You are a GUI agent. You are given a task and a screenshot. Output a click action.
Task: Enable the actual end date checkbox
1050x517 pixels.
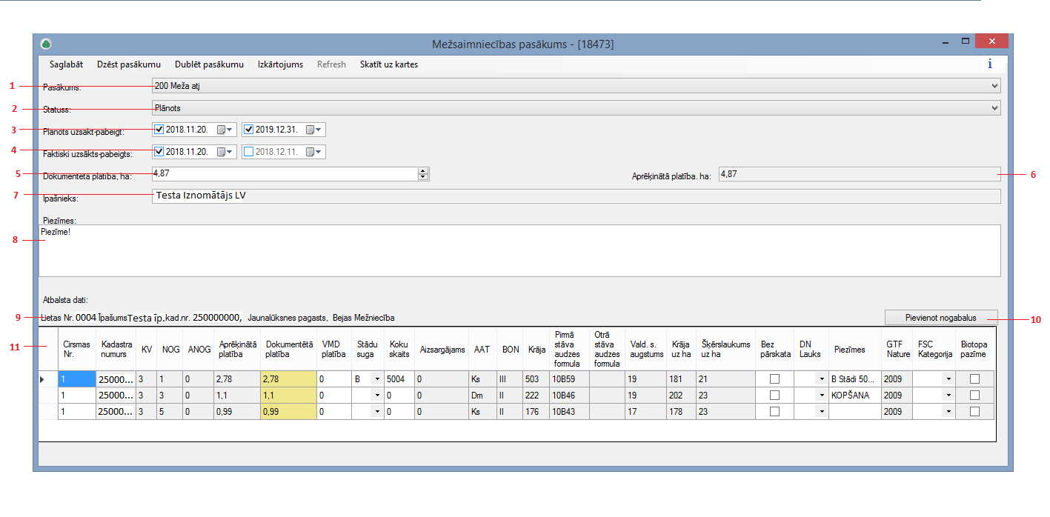tap(249, 152)
